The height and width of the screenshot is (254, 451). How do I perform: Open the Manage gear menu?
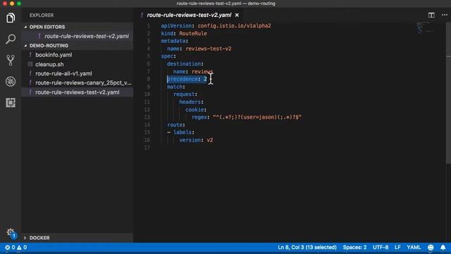pyautogui.click(x=11, y=232)
